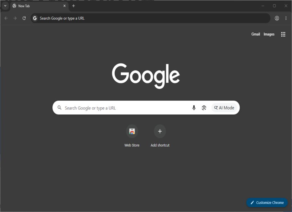
Task: Click the magnifier icon in search box
Action: (59, 108)
